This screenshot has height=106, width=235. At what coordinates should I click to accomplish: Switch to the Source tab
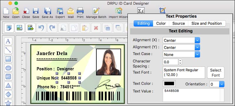pos(179,24)
